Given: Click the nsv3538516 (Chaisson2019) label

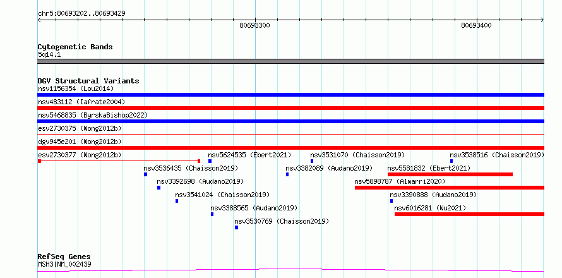Looking at the screenshot, I should (x=497, y=155).
